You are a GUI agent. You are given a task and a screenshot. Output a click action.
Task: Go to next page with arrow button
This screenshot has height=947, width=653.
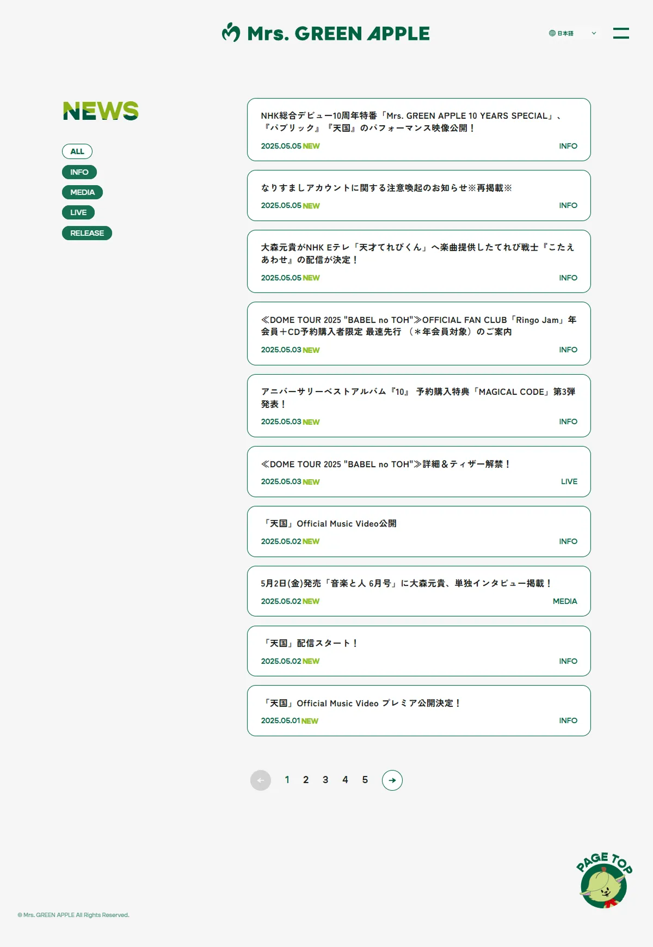point(392,780)
